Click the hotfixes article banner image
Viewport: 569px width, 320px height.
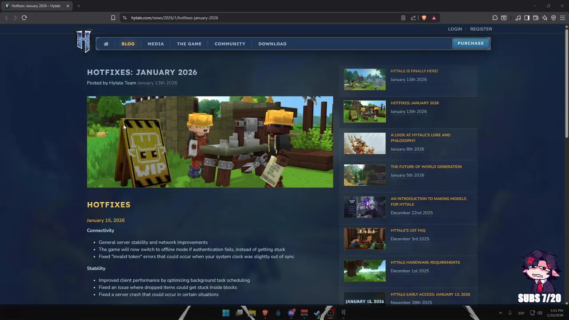(210, 142)
